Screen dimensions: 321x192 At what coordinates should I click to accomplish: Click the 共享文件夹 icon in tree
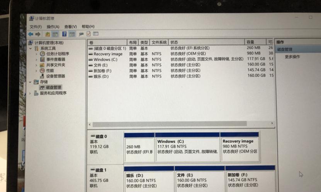42,65
